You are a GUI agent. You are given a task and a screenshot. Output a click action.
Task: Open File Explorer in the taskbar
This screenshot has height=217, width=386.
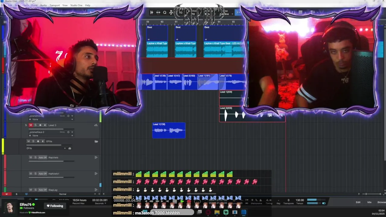pos(217,212)
